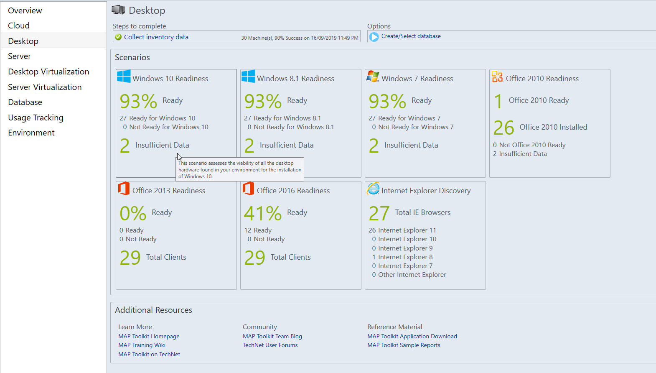Click the Office 2016 Readiness icon
Image resolution: width=656 pixels, height=373 pixels.
pos(248,189)
